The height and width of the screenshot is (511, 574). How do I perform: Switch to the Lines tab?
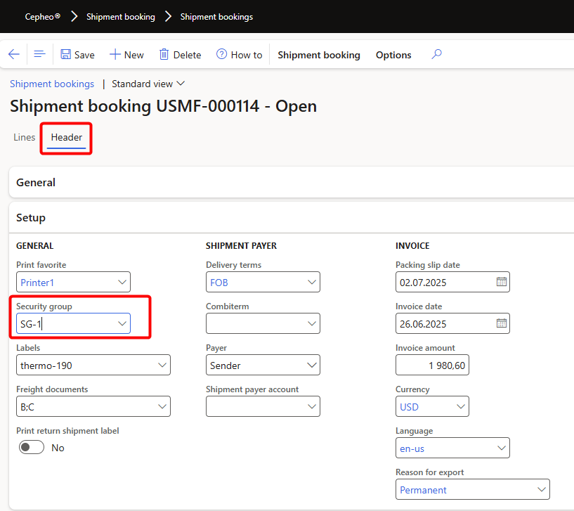[x=25, y=137]
